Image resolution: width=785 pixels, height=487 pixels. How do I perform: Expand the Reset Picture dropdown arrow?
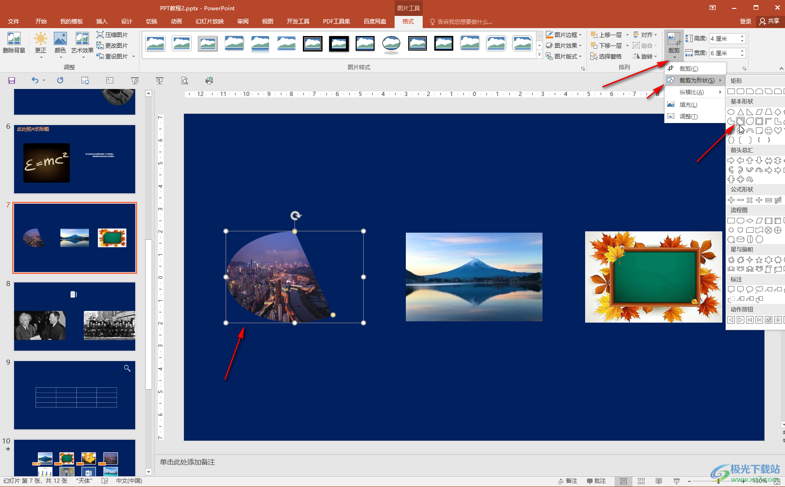(134, 57)
